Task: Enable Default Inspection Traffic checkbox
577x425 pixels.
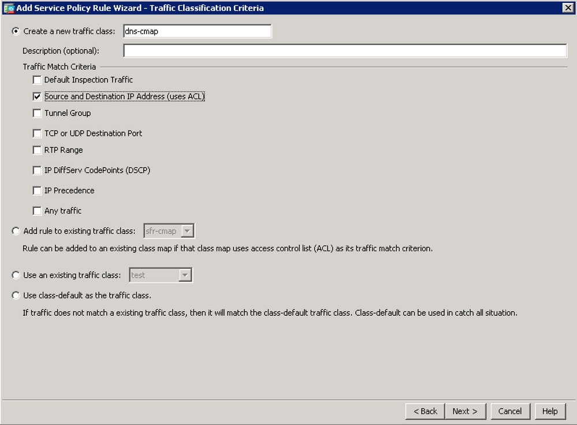Action: coord(37,80)
